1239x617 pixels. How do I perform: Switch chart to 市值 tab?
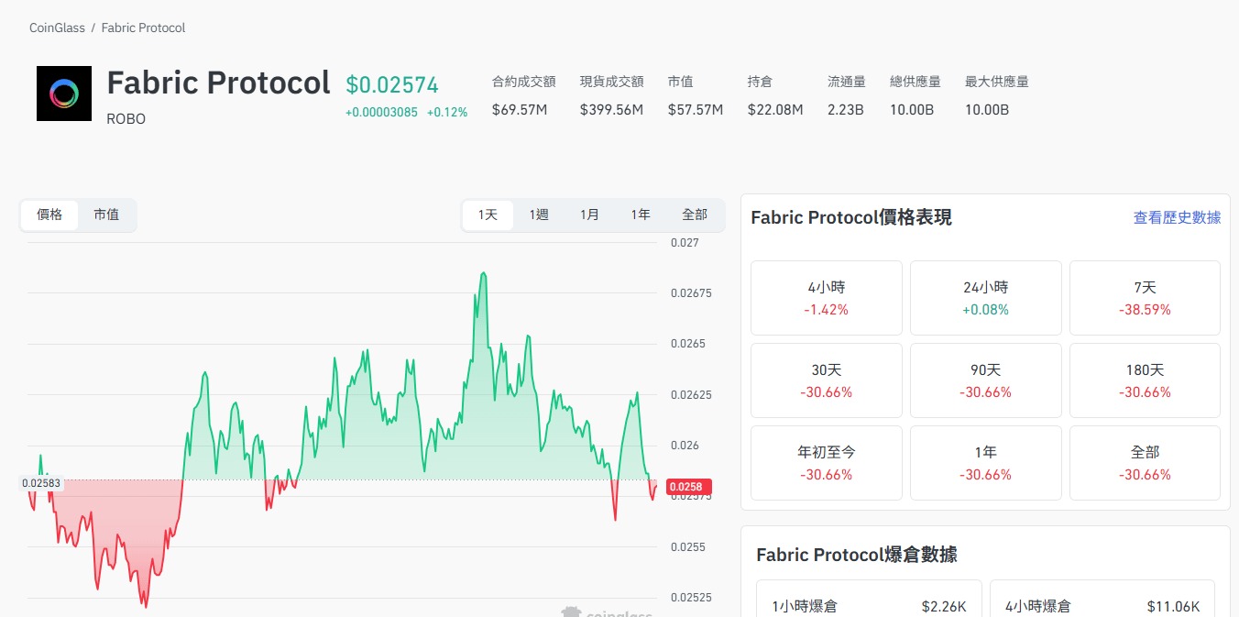coord(106,215)
